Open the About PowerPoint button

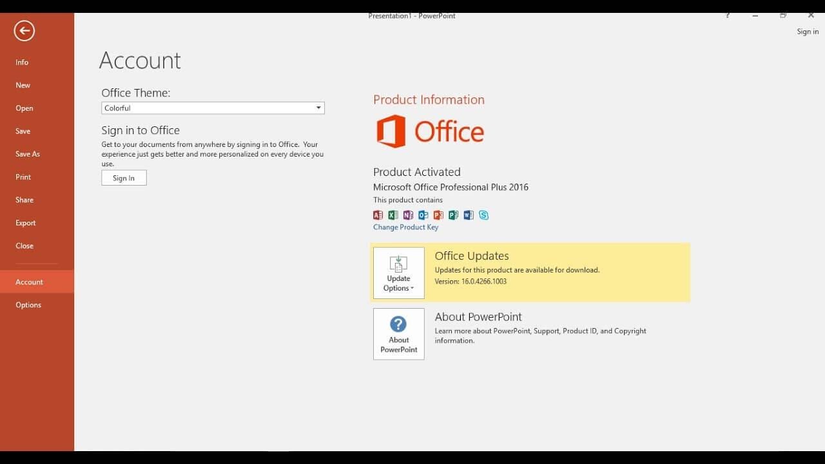coord(399,334)
